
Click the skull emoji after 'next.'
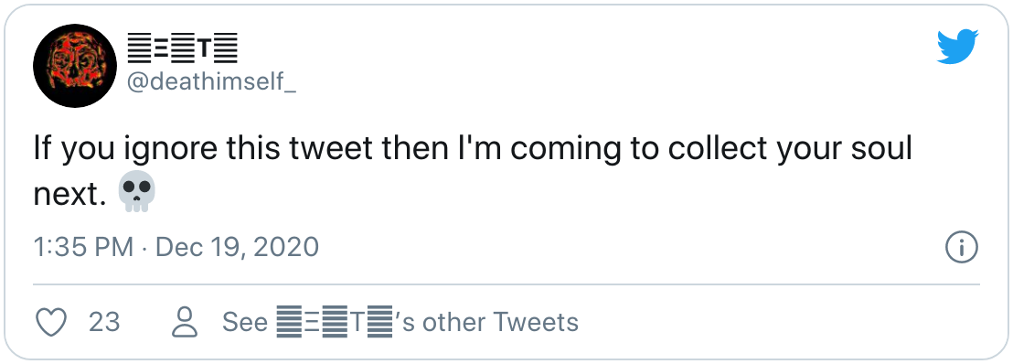137,192
